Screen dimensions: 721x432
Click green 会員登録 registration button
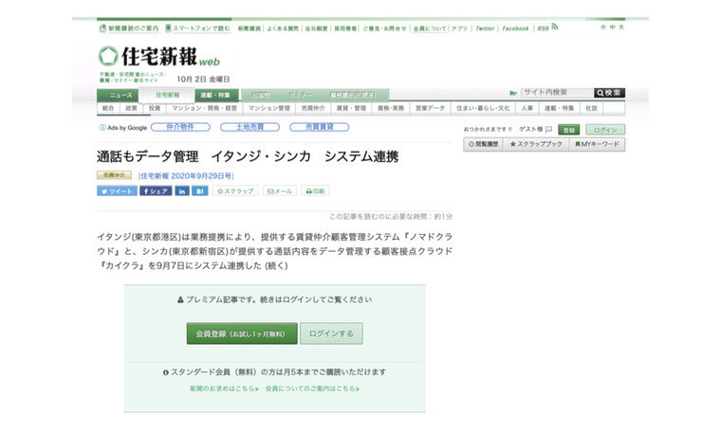241,333
